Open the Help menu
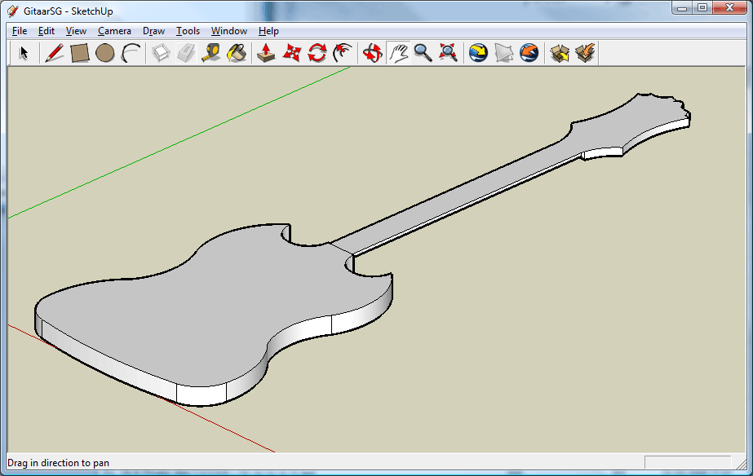 pos(268,31)
